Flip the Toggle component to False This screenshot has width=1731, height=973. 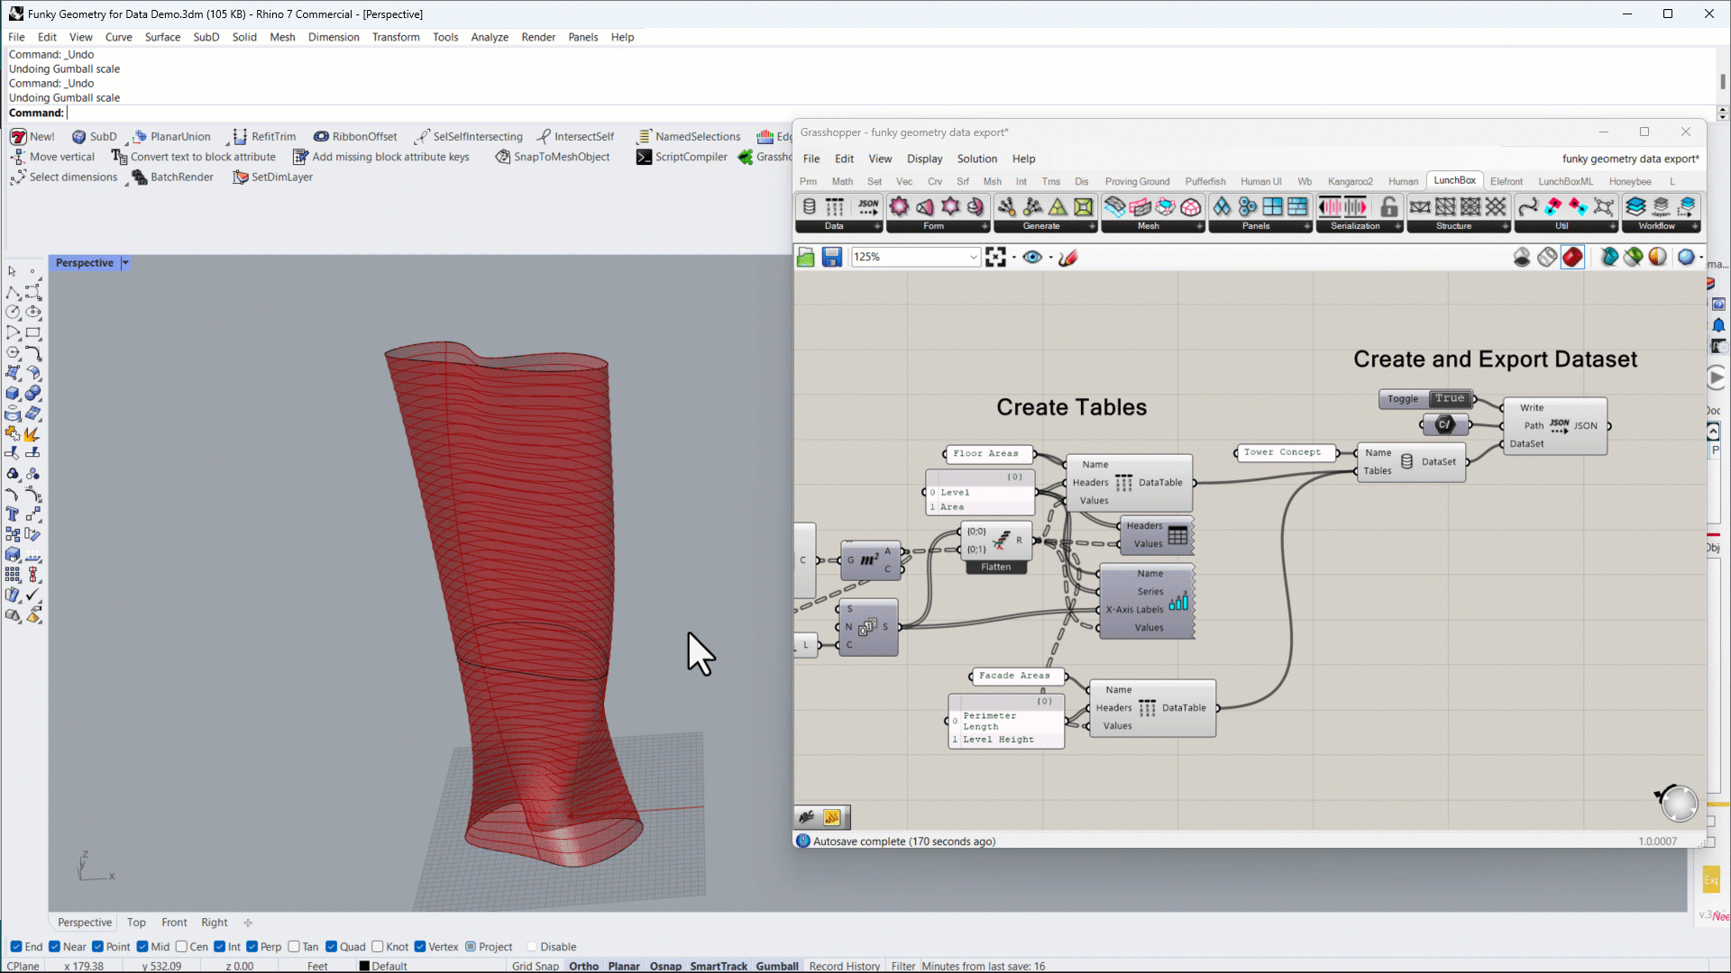pos(1450,398)
